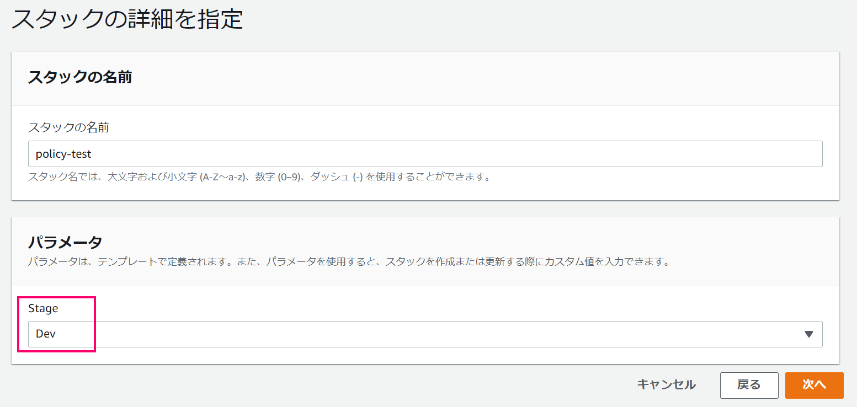Click the スタックの名前 field label above input
Screen dimensions: 857x407
click(68, 127)
